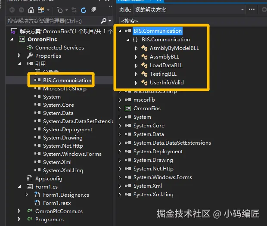Expand System.Windows.Forms in Object Browser
267x226 pixels.
click(x=120, y=177)
